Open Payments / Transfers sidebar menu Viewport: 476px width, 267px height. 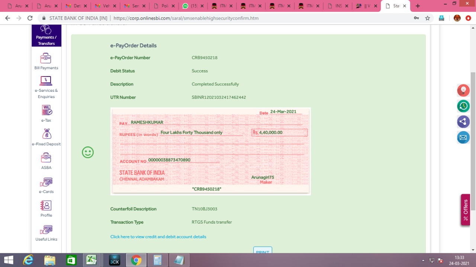tap(46, 36)
